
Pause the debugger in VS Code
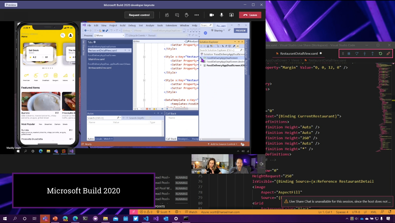pyautogui.click(x=349, y=54)
